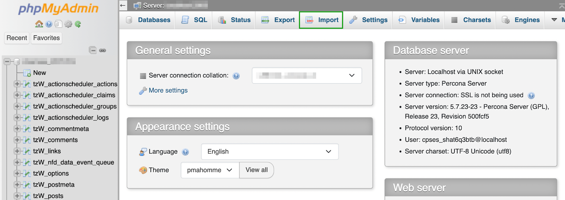565x200 pixels.
Task: Click the Home icon under phpMyAdmin logo
Action: tap(39, 24)
